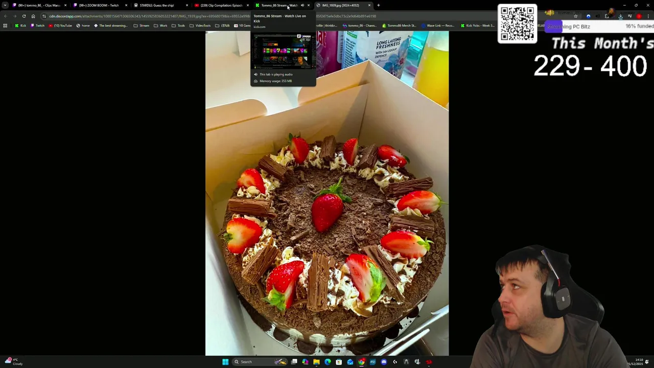
Task: Open Task View on the taskbar
Action: tap(294, 362)
